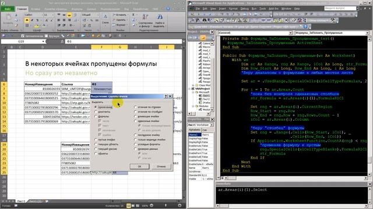Choose 'условные форматы' radio option
The height and width of the screenshot is (209, 373).
pyautogui.click(x=136, y=145)
